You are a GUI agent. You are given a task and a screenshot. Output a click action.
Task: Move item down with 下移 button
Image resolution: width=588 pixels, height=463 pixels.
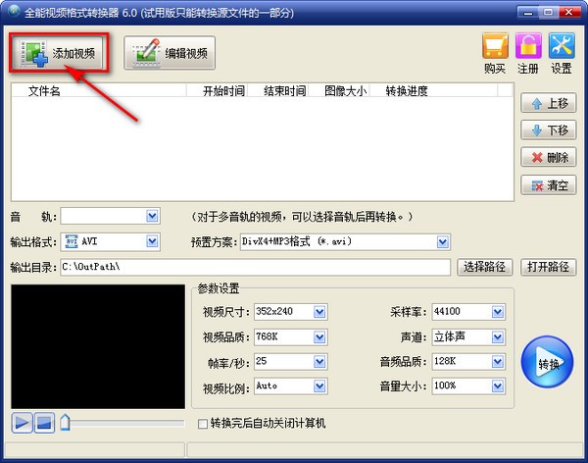pyautogui.click(x=548, y=129)
